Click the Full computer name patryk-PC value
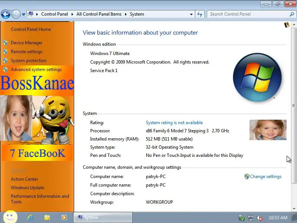The height and width of the screenshot is (223, 297). tap(156, 185)
